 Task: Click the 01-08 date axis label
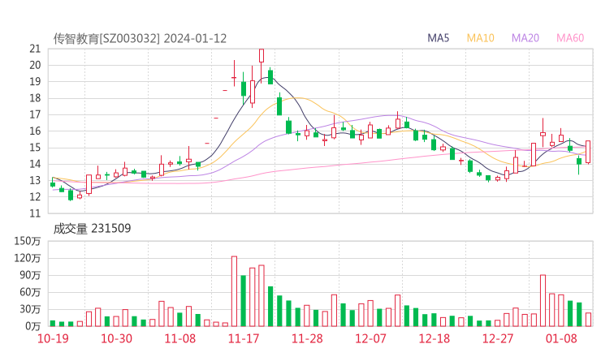(x=561, y=338)
